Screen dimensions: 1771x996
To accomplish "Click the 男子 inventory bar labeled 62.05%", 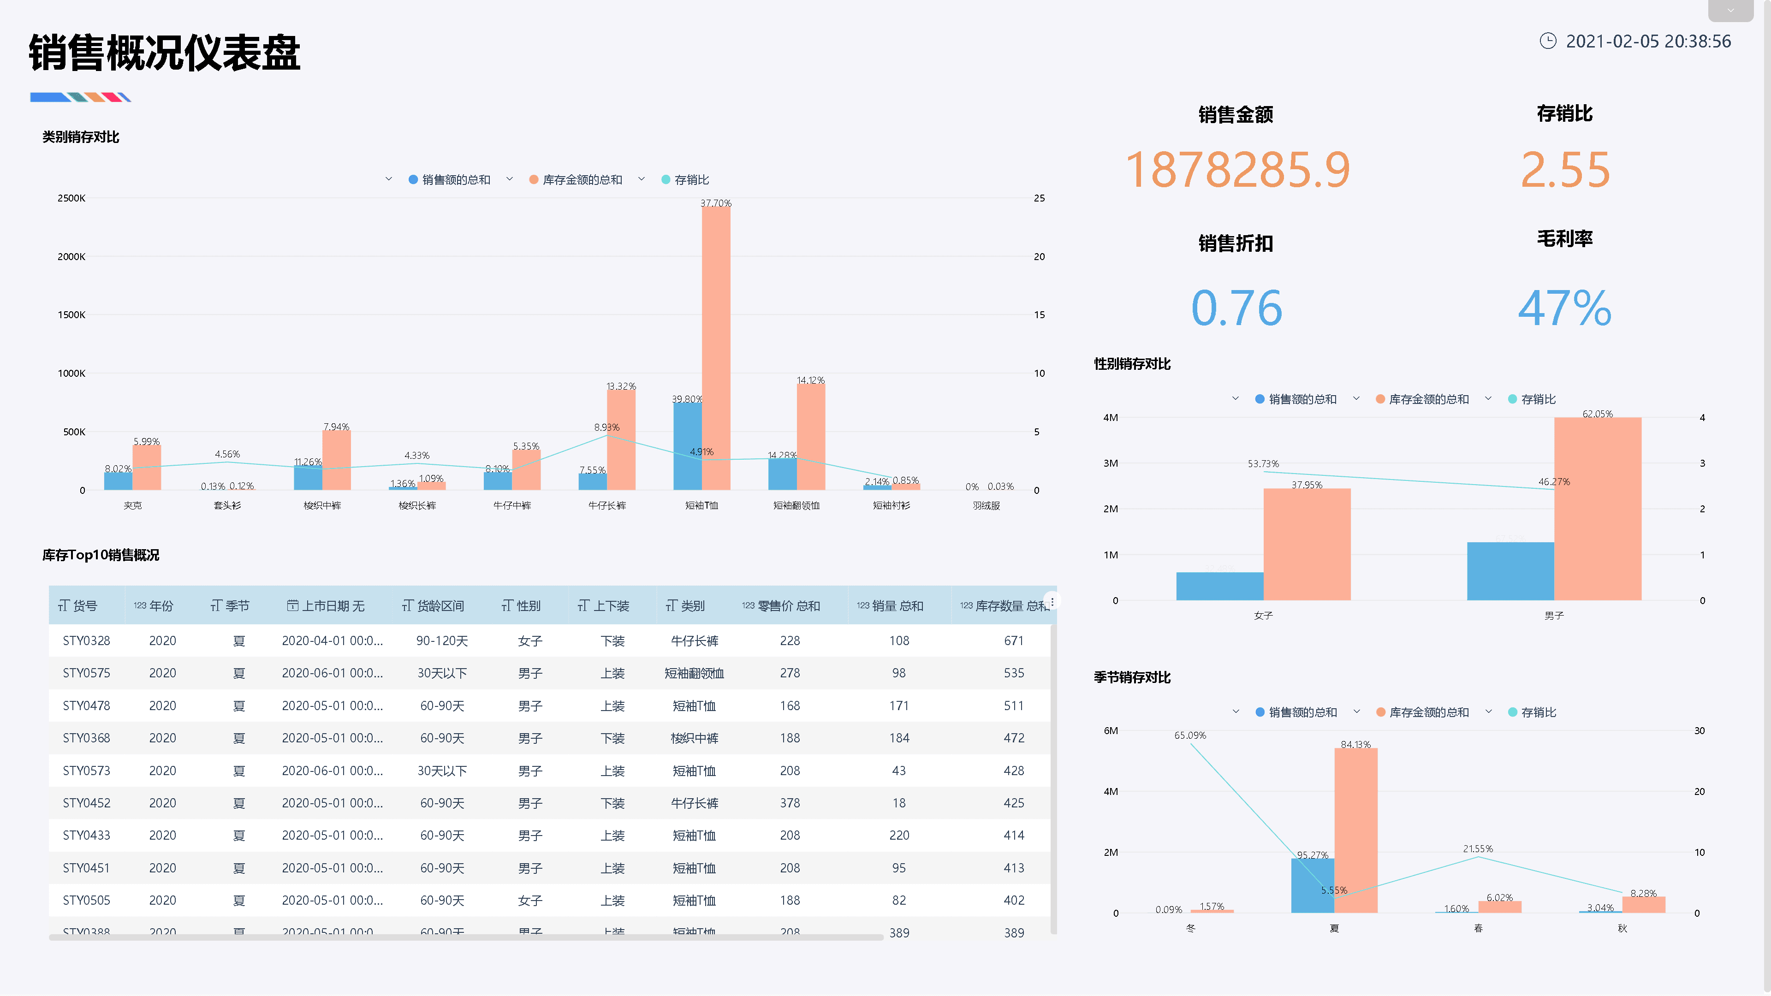I will tap(1597, 509).
